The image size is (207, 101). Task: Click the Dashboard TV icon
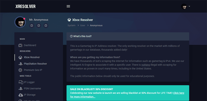click(20, 45)
